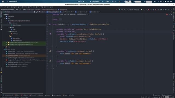
Task: Collapse the app module in the tree
Action: [x=3, y=14]
